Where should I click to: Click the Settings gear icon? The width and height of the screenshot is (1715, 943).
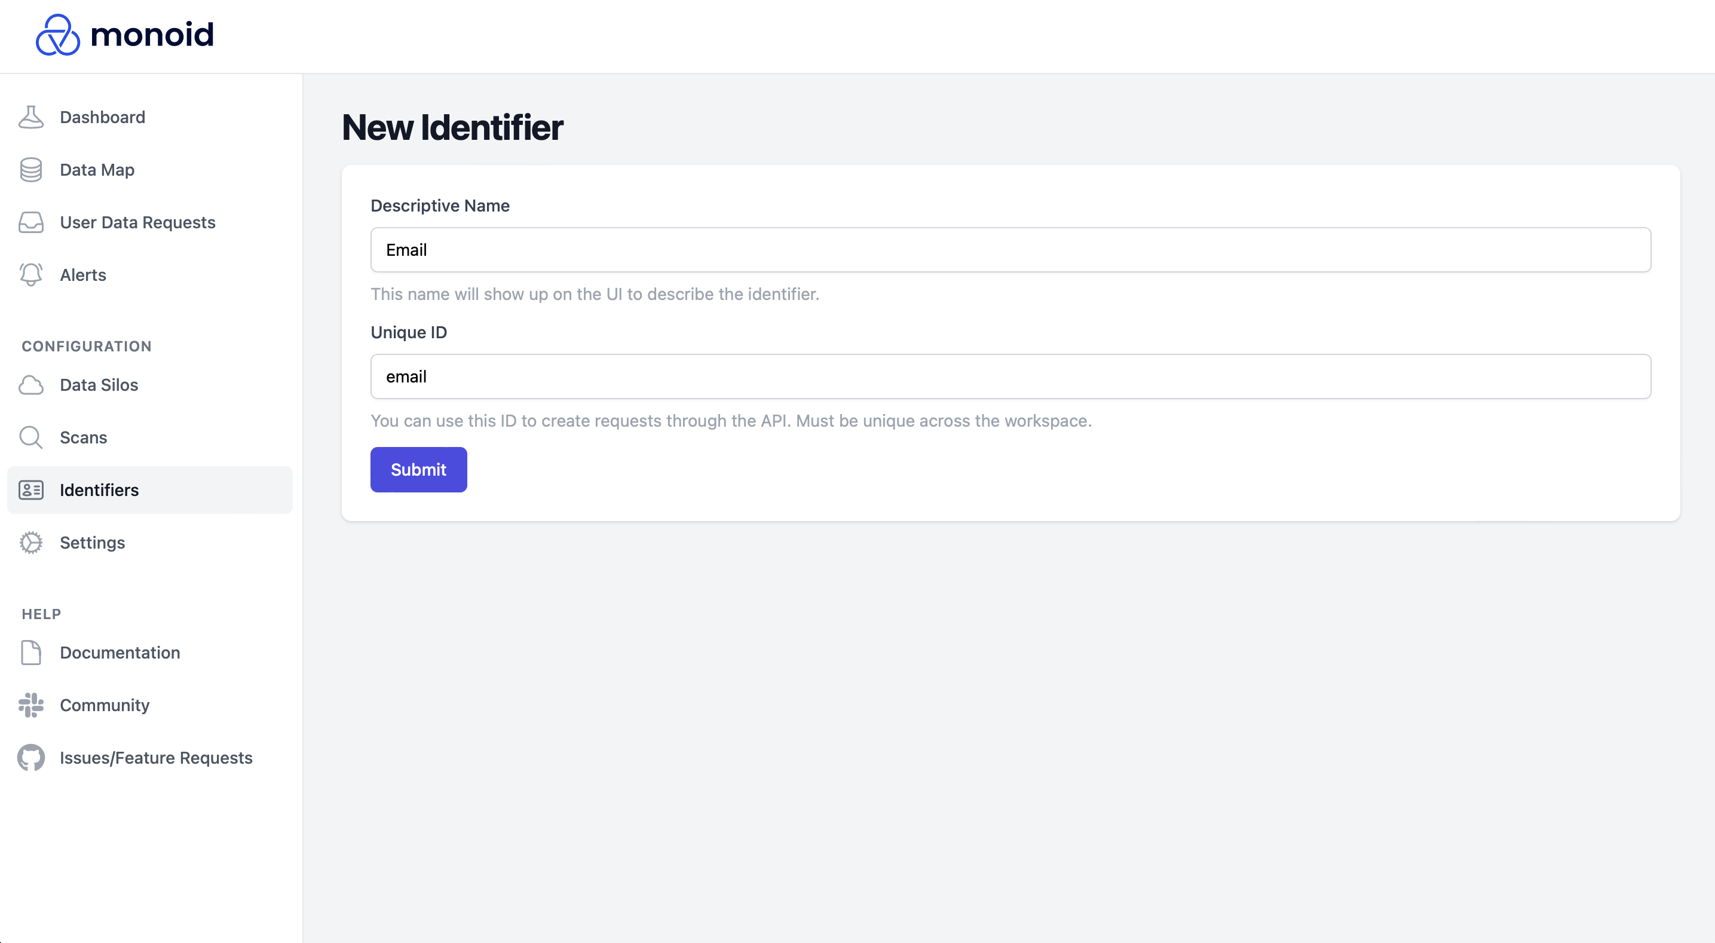tap(31, 543)
